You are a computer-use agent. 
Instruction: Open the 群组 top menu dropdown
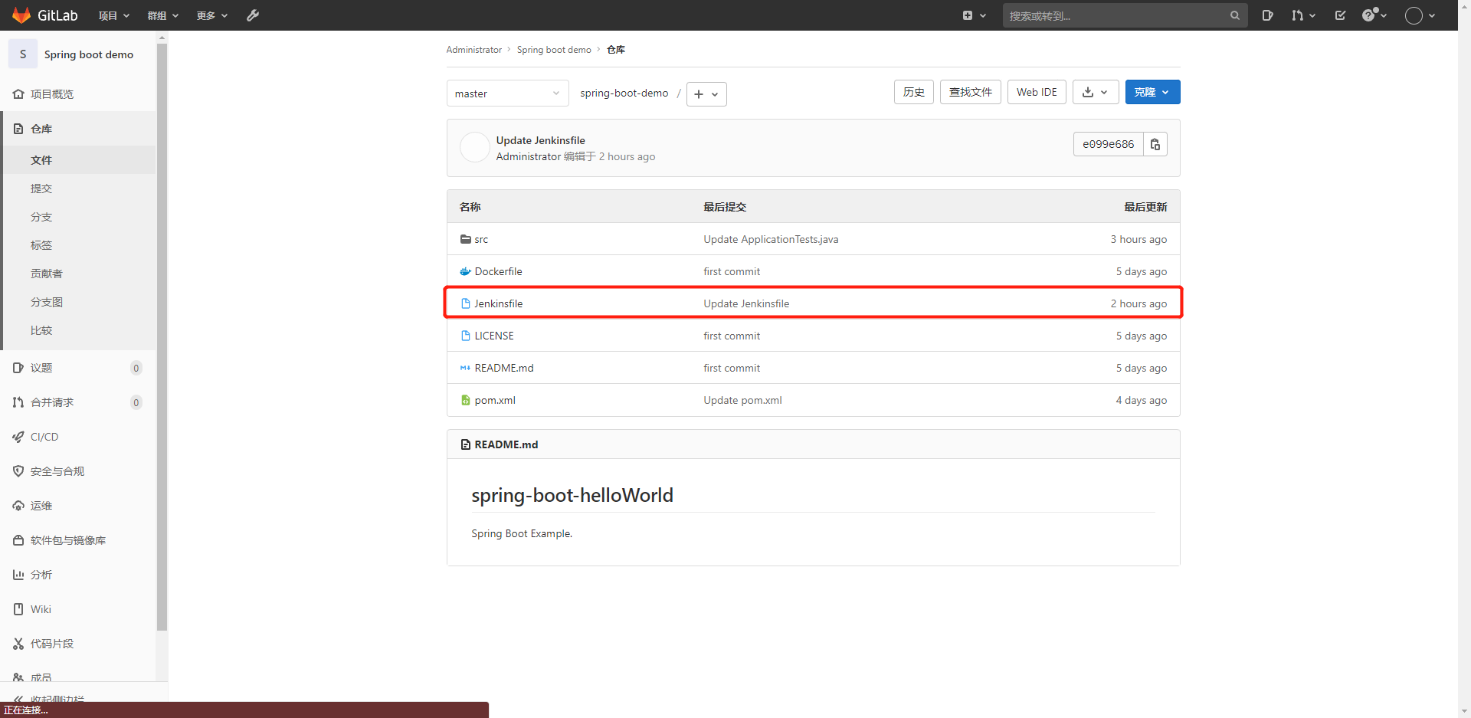pos(163,15)
